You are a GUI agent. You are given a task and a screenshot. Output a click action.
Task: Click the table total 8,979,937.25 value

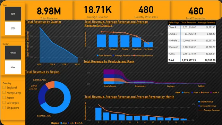pos(189,60)
